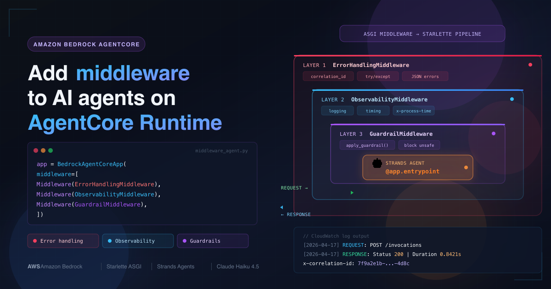Viewport: 551px width, 289px height.
Task: Click the closing ]) code line
Action: [40, 215]
